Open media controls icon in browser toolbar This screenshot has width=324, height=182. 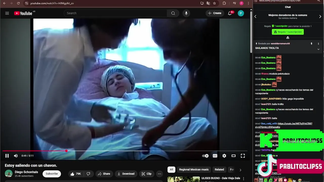coord(235,3)
